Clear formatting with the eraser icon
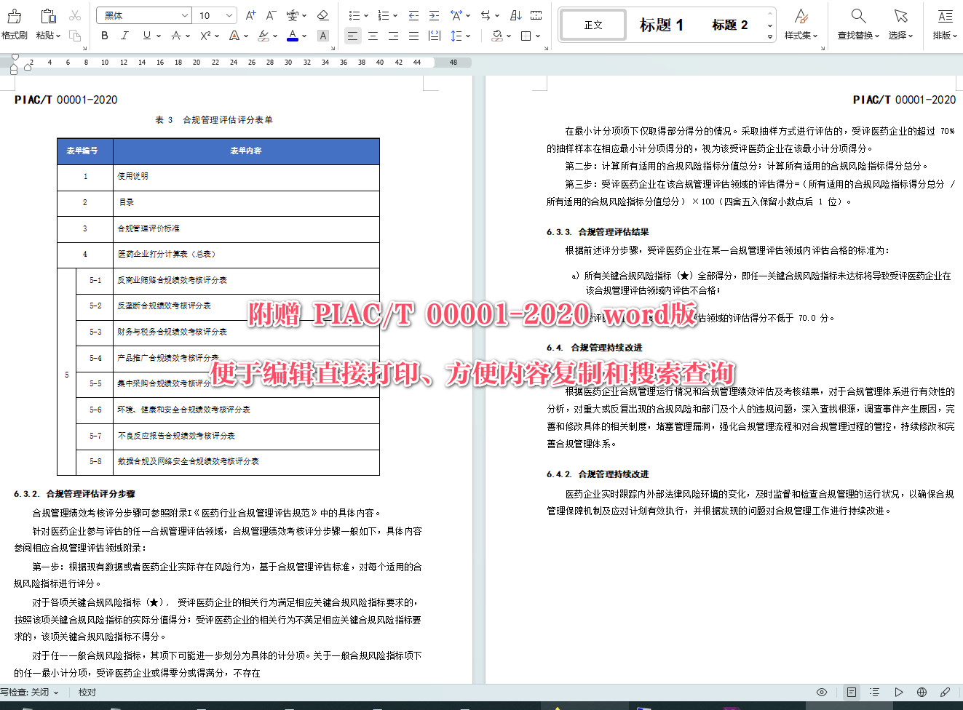The width and height of the screenshot is (963, 710). point(322,15)
